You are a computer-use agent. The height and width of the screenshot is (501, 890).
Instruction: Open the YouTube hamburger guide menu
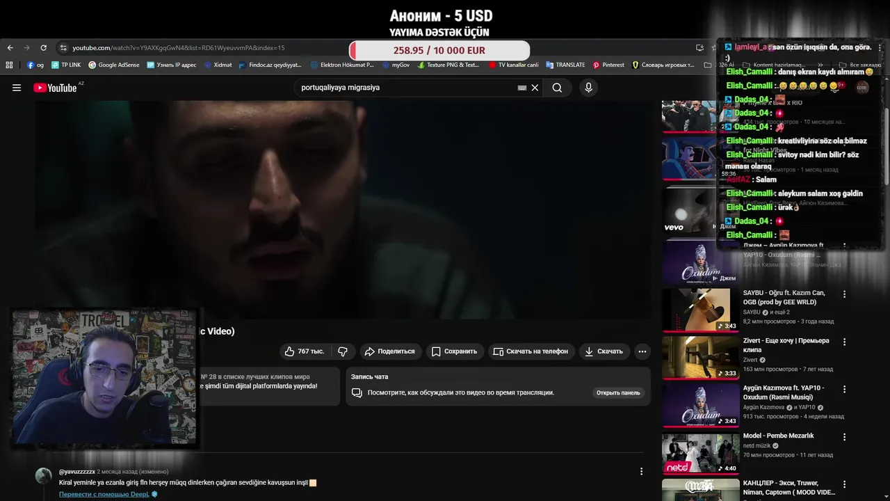17,88
